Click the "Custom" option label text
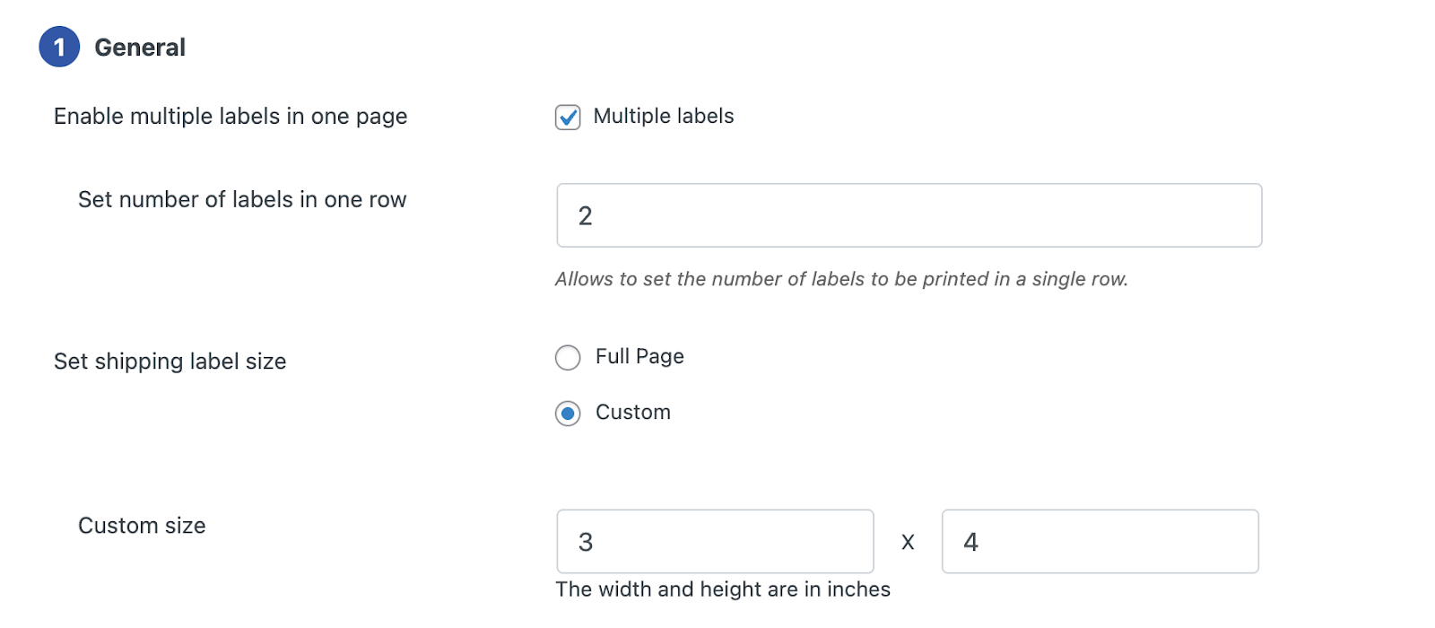This screenshot has width=1435, height=628. tap(632, 413)
